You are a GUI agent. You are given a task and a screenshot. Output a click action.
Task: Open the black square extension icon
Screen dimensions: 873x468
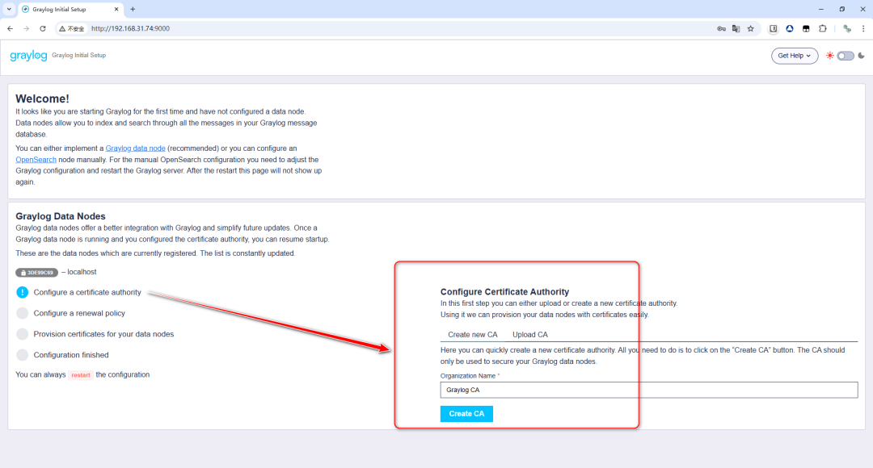coord(806,28)
